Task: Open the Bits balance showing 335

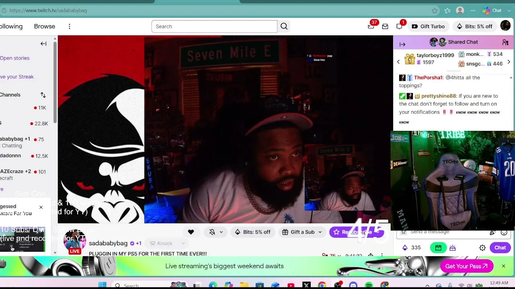Action: pos(411,248)
